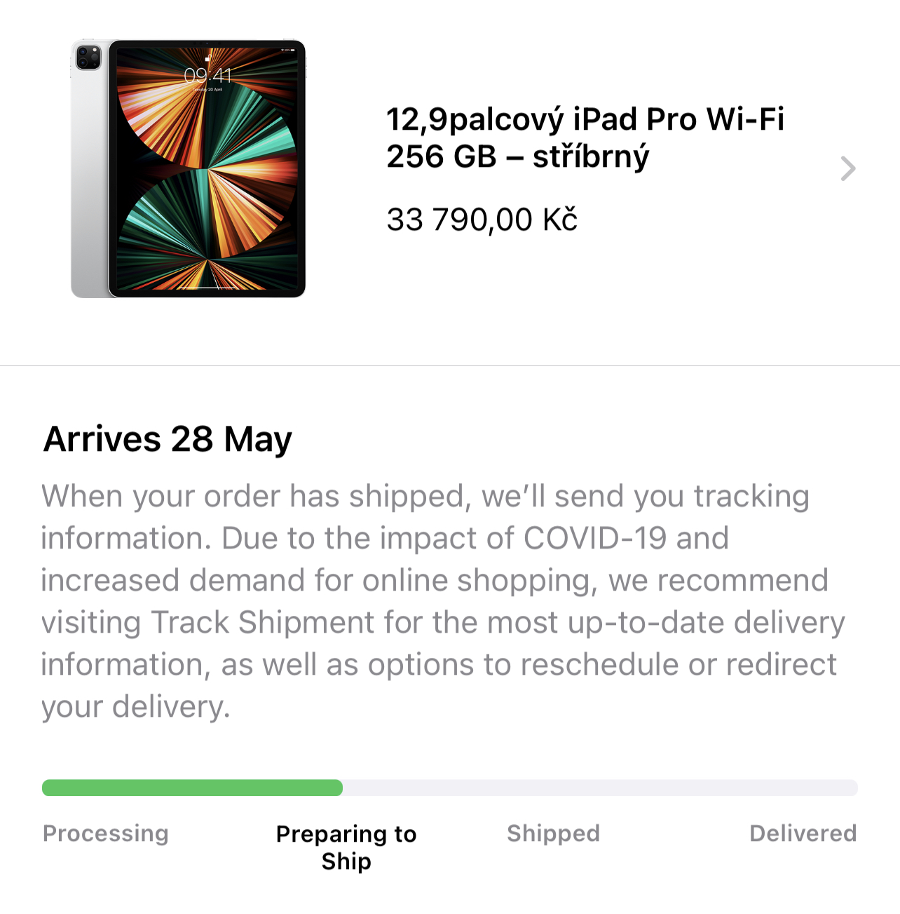The height and width of the screenshot is (914, 900).
Task: Tap the price 33 790,00 Kč
Action: pos(482,220)
